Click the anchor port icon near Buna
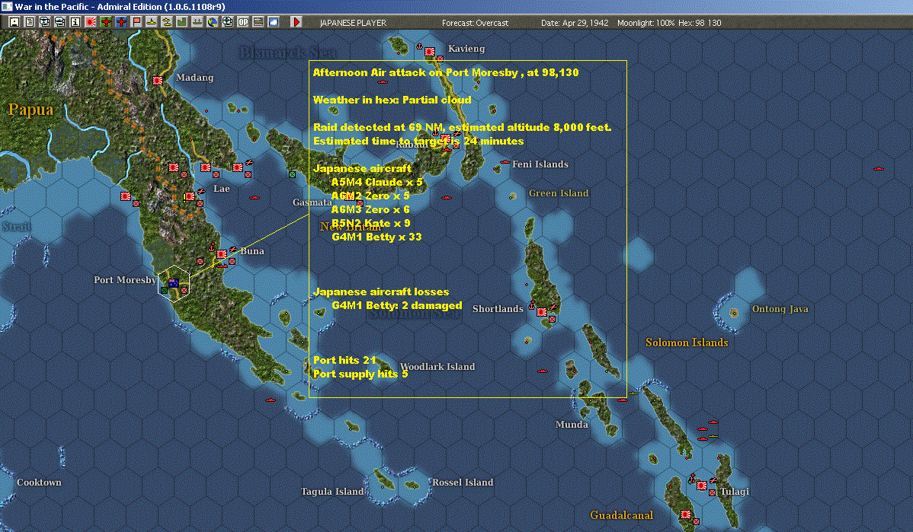The width and height of the screenshot is (913, 532). (212, 247)
